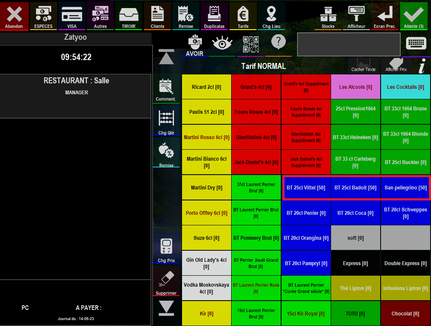This screenshot has height=326, width=431.
Task: Add Ricard 2cl to order
Action: coord(207,87)
